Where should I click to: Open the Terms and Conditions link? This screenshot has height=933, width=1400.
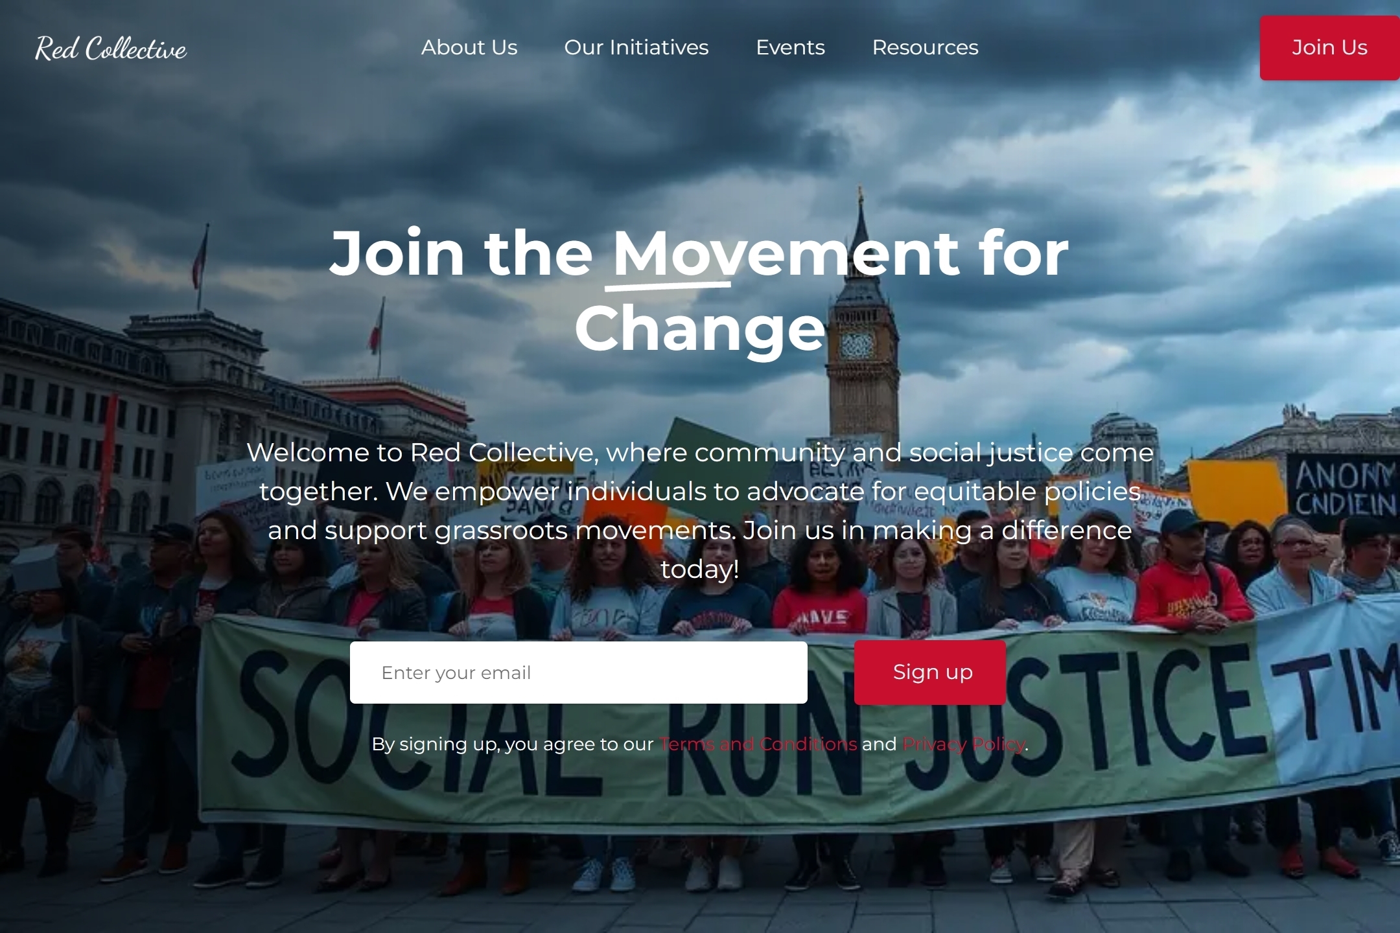[758, 744]
